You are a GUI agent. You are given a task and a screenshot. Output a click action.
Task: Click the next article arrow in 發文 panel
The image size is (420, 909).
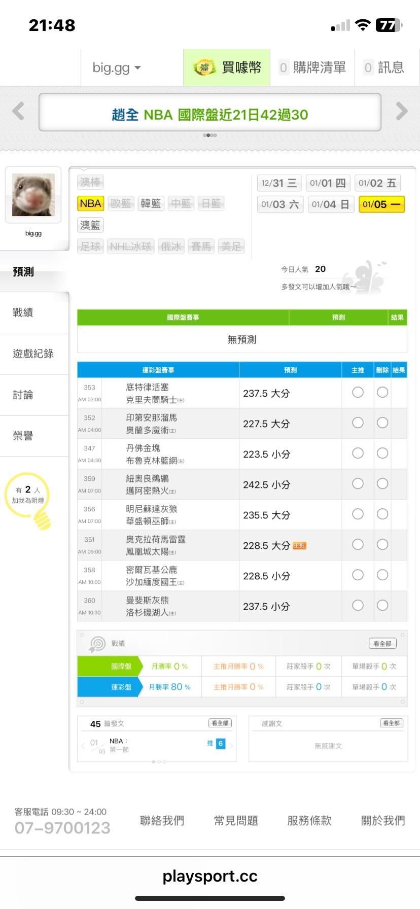click(x=231, y=745)
